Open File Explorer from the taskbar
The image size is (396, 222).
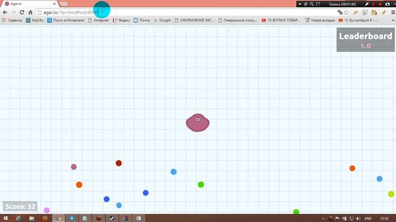point(32,218)
